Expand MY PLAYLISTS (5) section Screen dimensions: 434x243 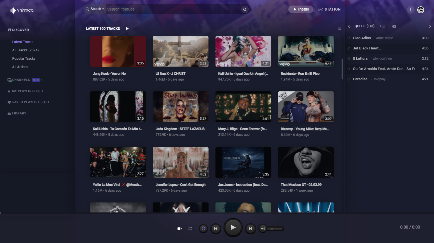pyautogui.click(x=28, y=91)
